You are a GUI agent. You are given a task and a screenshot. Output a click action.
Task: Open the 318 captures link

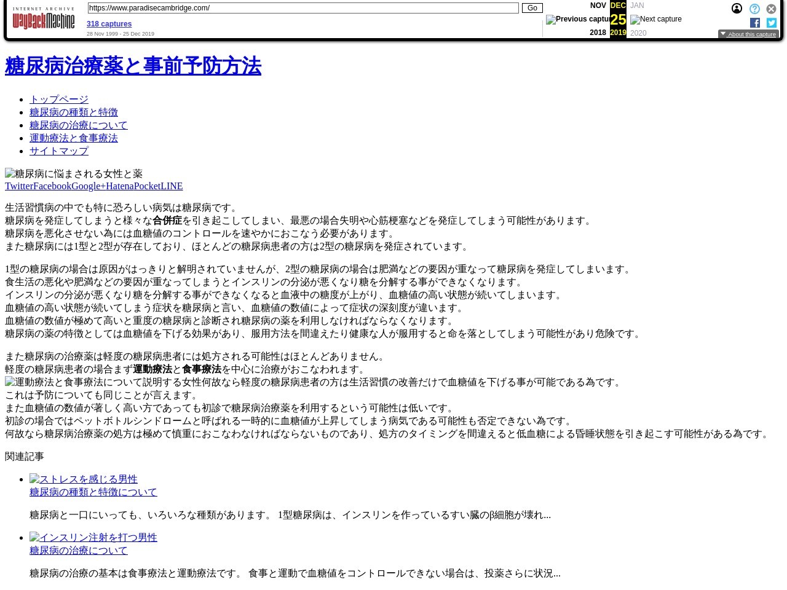109,24
